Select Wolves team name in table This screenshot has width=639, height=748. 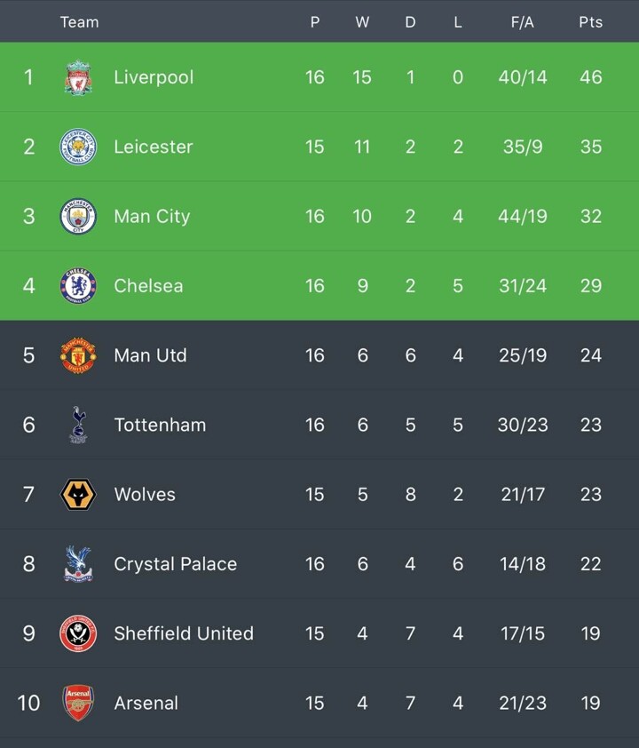[145, 494]
